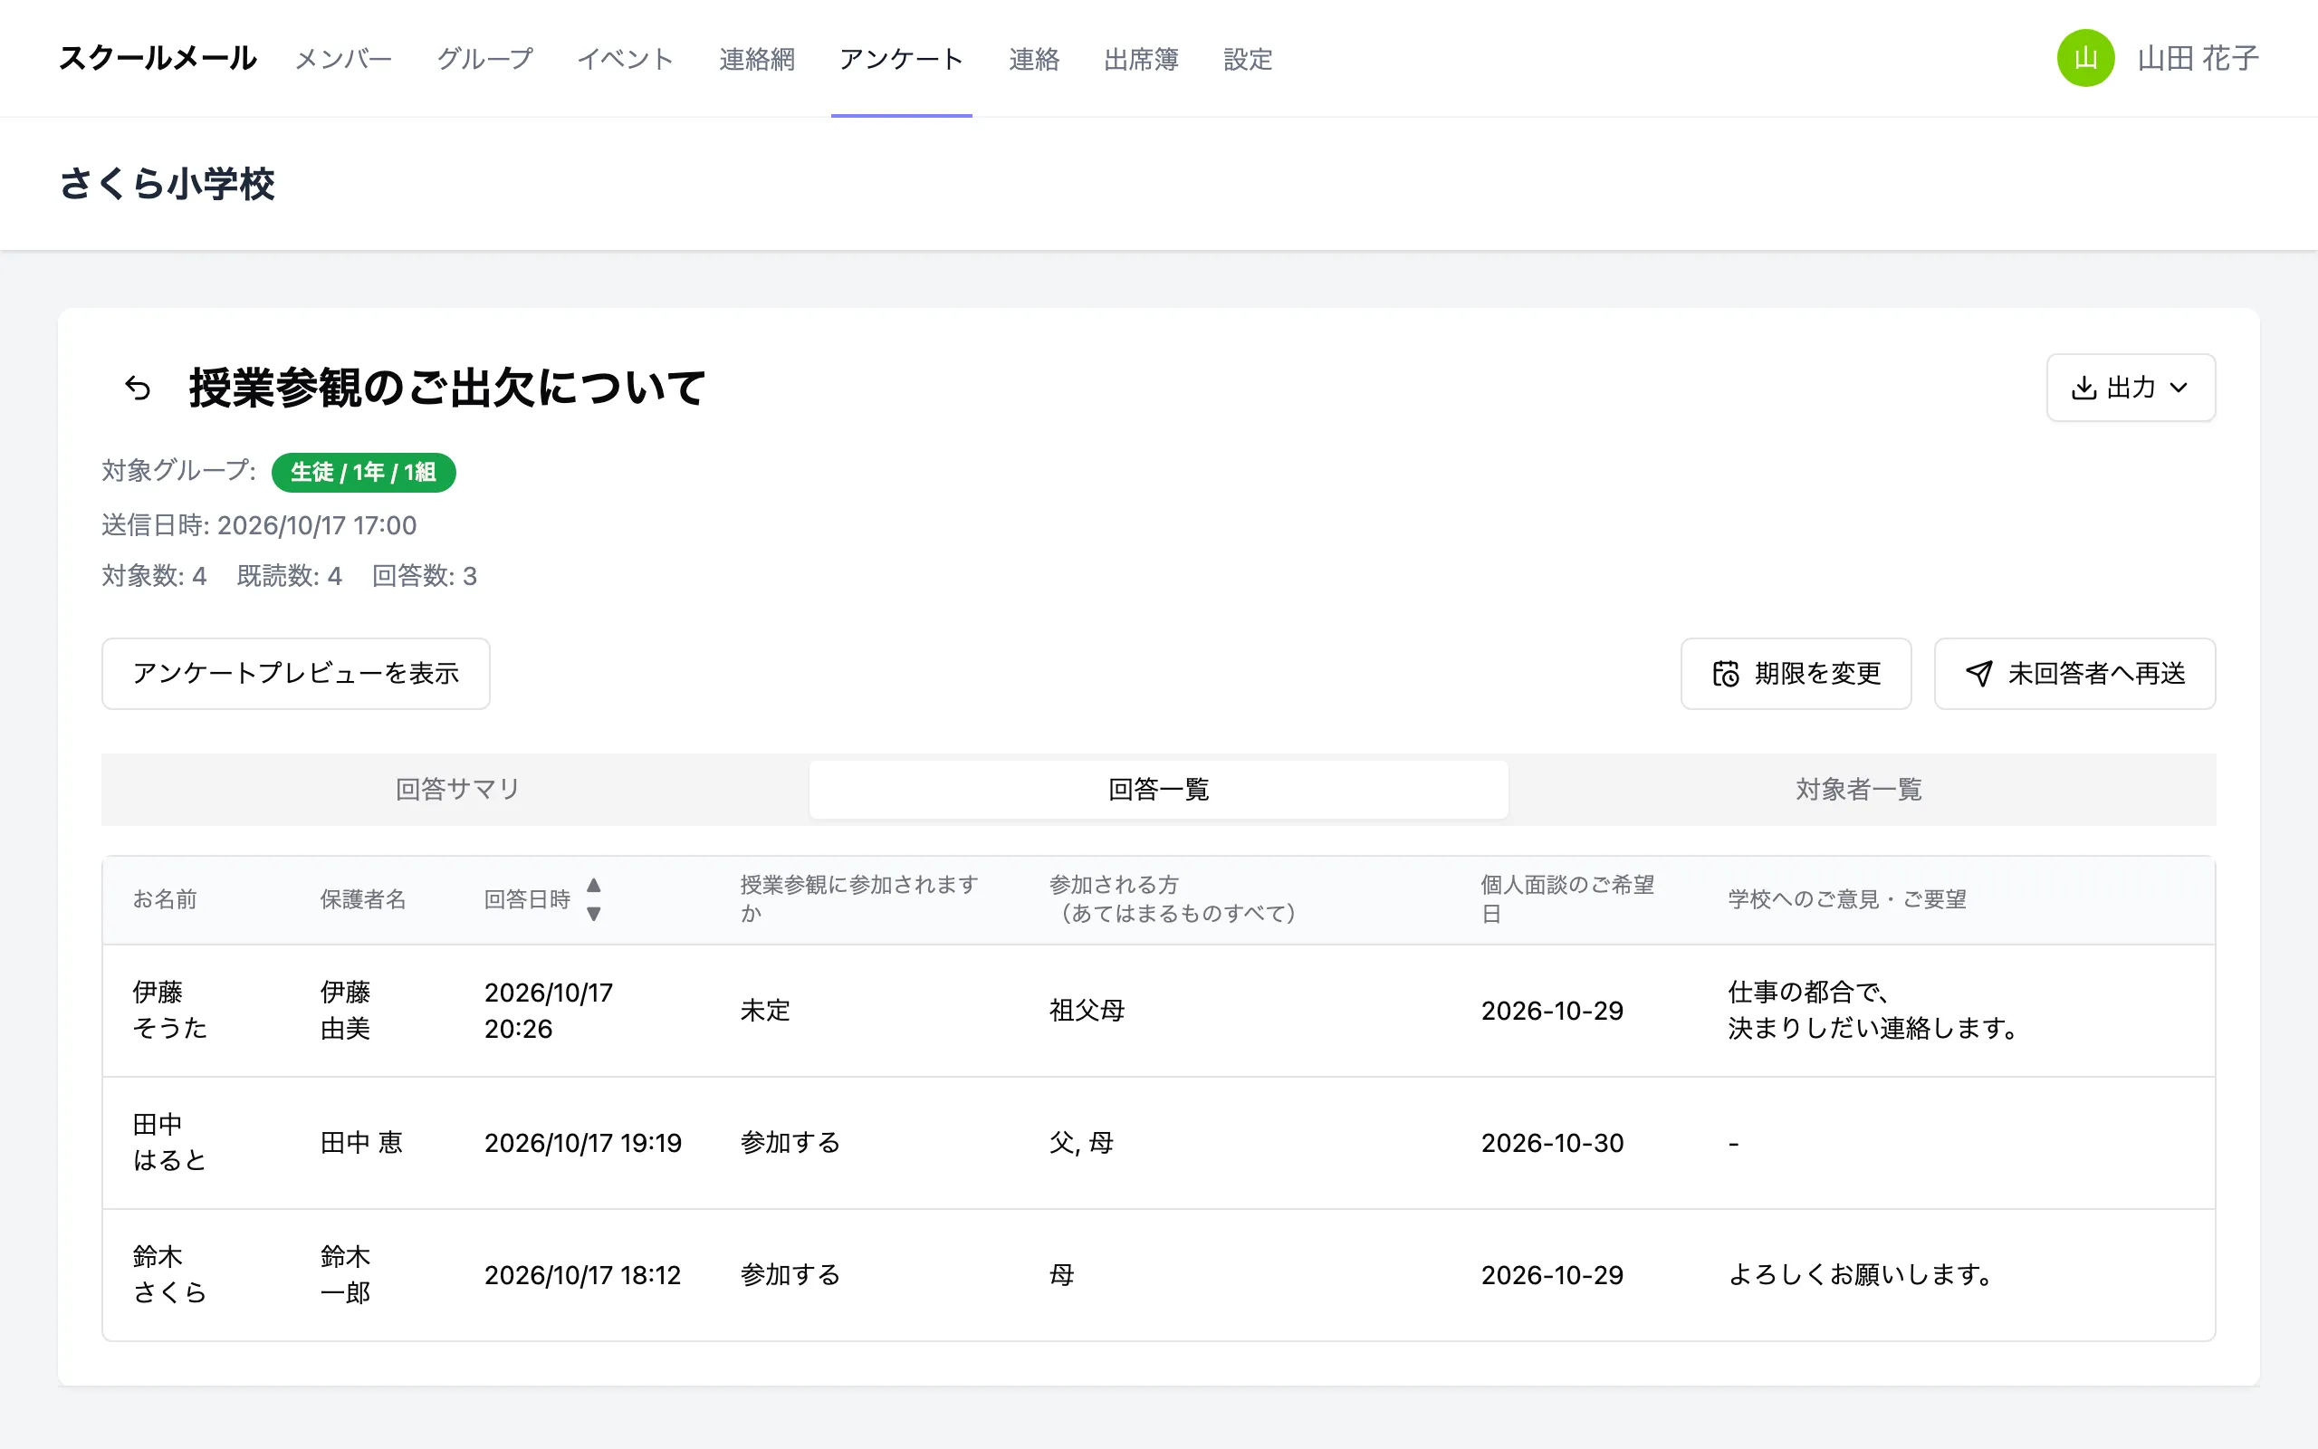Click the 祖父母 cell

pyautogui.click(x=1087, y=1010)
